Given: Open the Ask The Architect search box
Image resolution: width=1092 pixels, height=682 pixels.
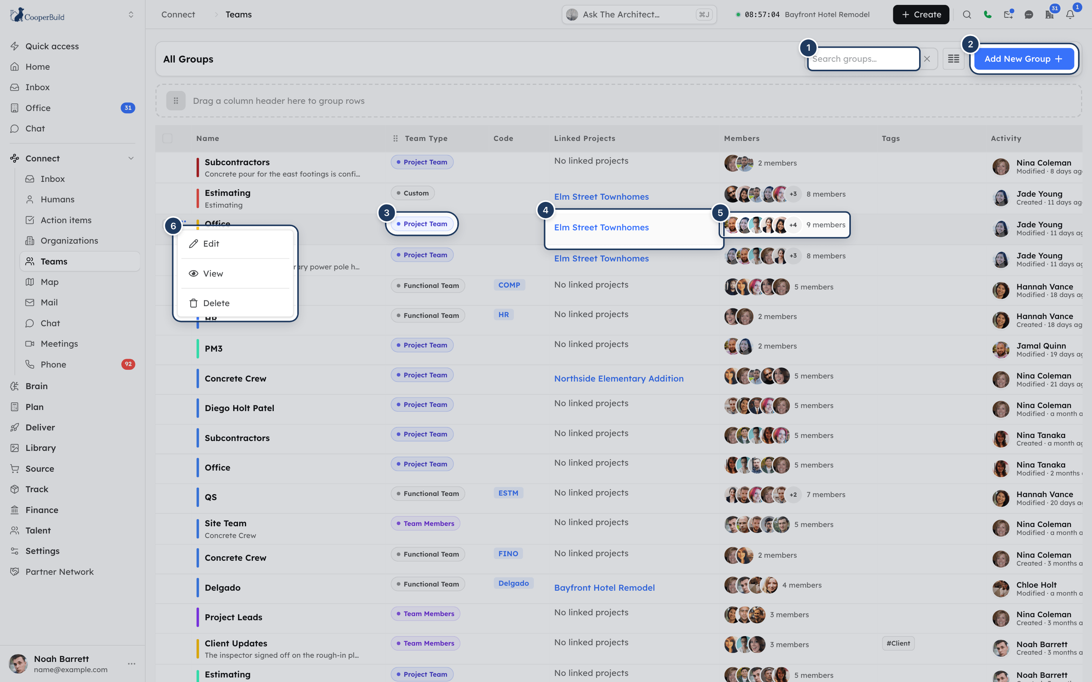Looking at the screenshot, I should click(639, 14).
